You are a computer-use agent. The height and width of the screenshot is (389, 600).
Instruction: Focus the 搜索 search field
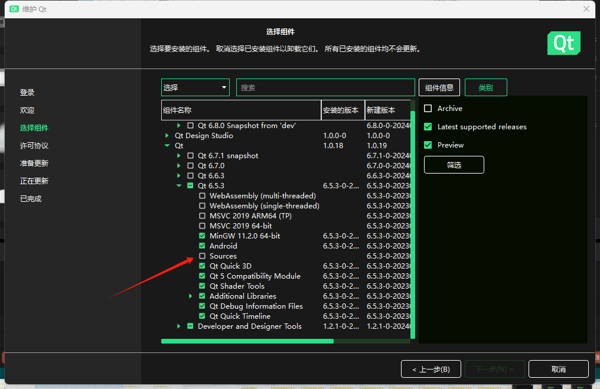tap(325, 87)
